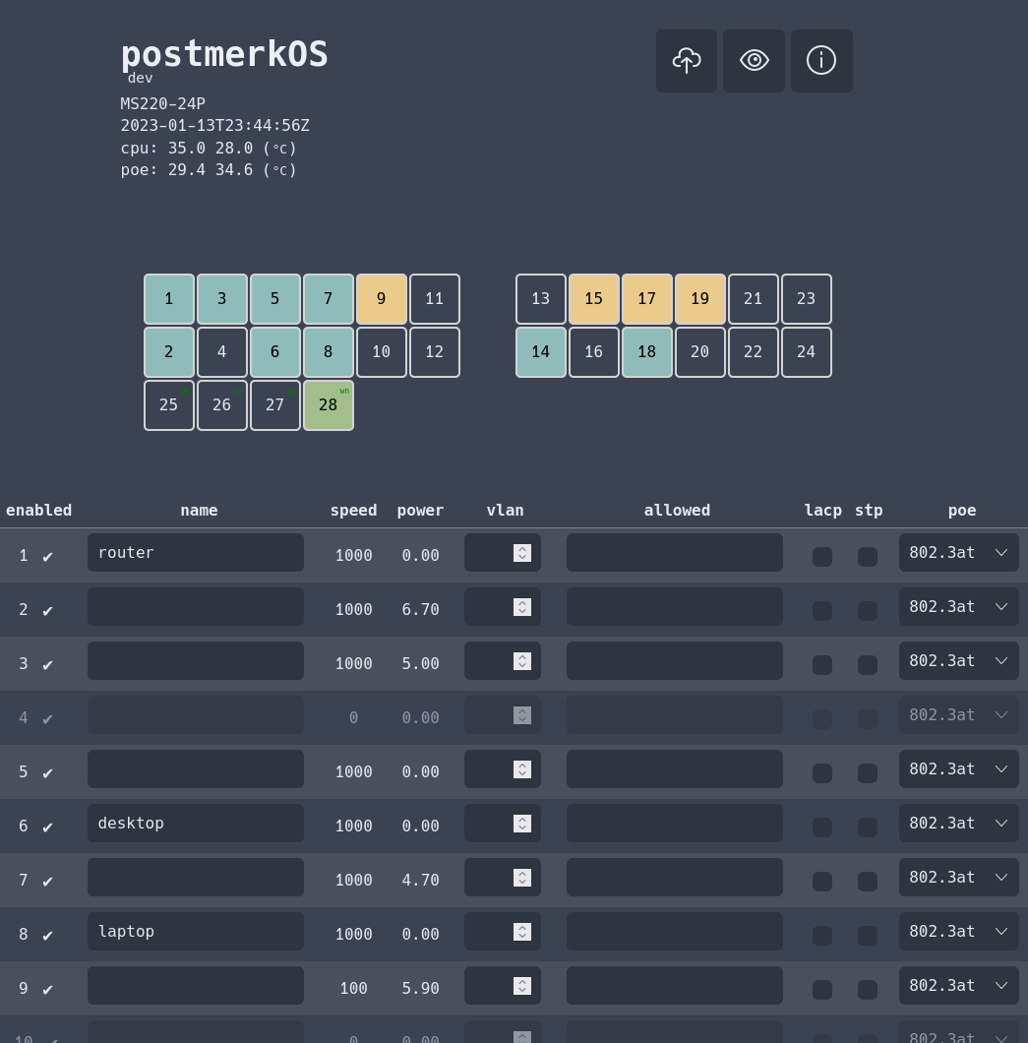This screenshot has height=1043, width=1028.
Task: Enable stp for port 9
Action: (x=868, y=990)
